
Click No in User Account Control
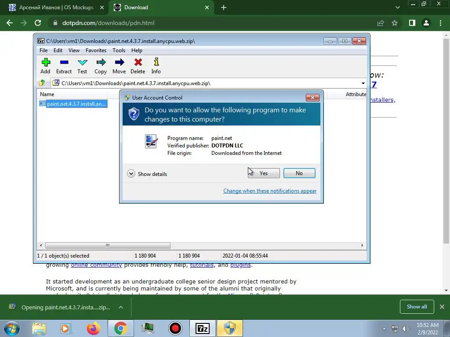[x=299, y=173]
